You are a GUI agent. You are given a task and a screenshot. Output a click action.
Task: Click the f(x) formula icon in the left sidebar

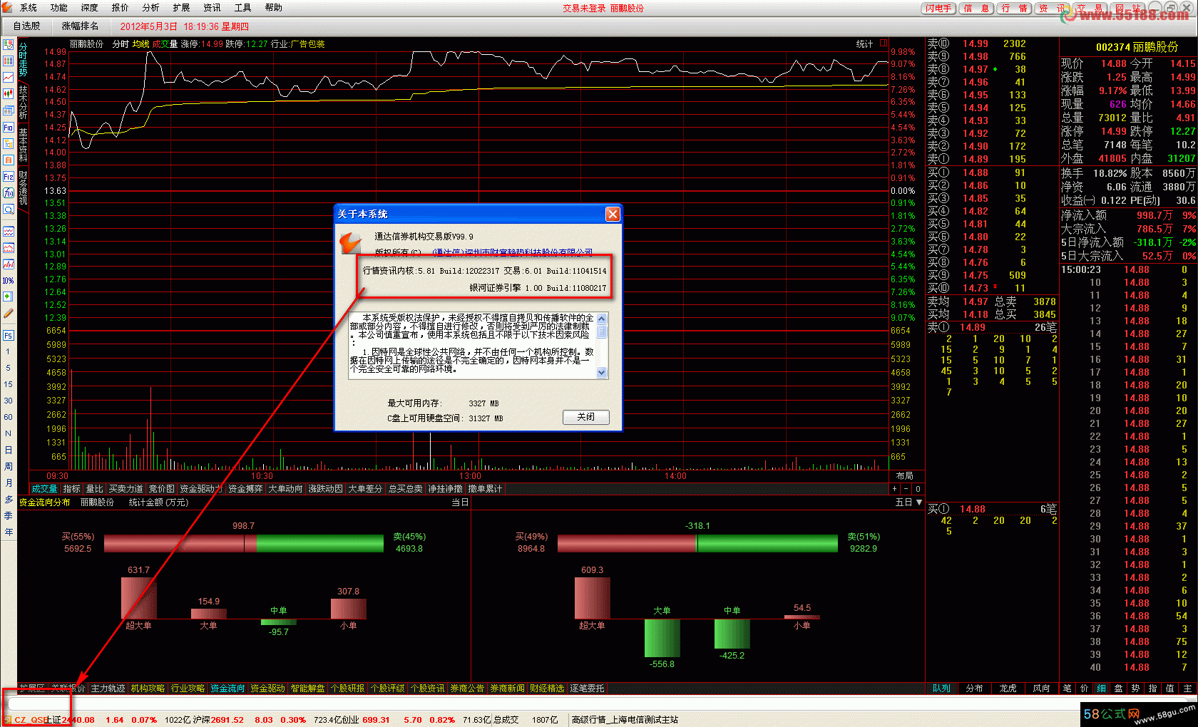click(x=9, y=193)
